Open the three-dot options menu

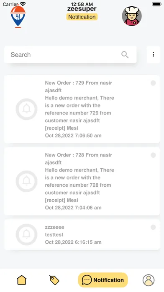pos(153,55)
